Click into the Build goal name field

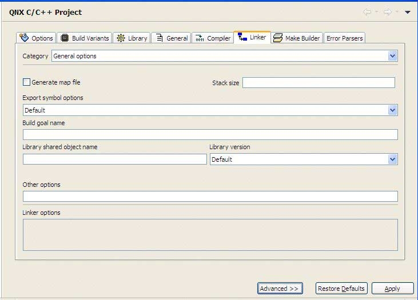pos(210,135)
